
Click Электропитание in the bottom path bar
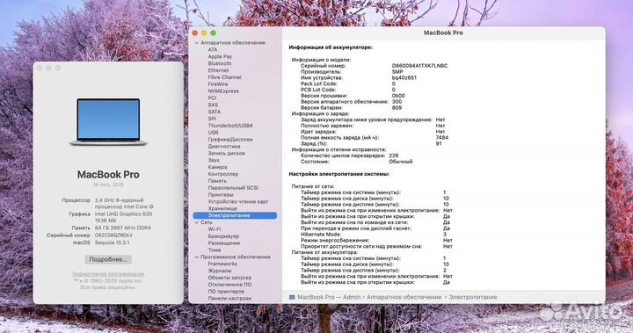473,297
